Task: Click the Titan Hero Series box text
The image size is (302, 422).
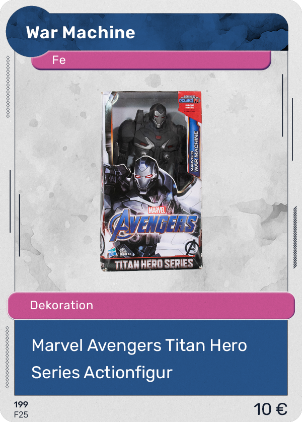Action: 154,264
